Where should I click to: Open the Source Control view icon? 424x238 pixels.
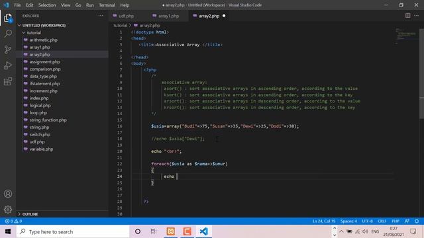click(8, 50)
